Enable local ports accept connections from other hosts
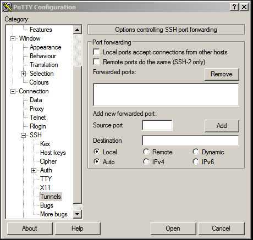The width and height of the screenshot is (253, 240). tap(96, 52)
